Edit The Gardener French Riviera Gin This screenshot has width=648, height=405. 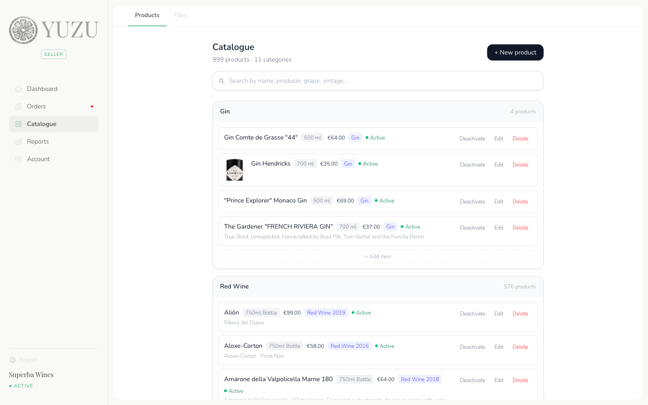click(x=499, y=228)
